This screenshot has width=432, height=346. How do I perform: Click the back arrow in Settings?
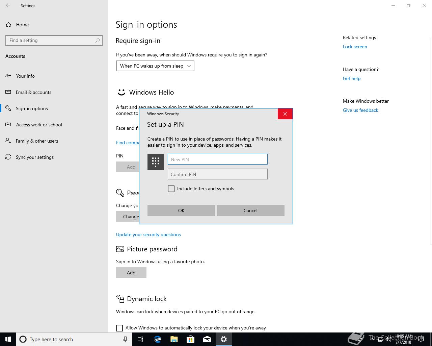8,5
